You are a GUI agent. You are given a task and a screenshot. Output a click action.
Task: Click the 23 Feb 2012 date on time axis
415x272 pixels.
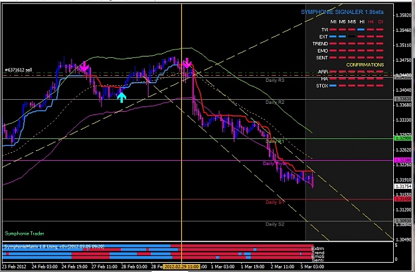click(x=15, y=267)
